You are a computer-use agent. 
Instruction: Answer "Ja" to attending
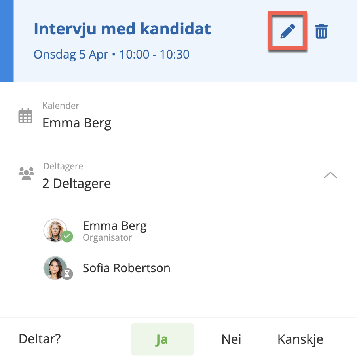(162, 339)
